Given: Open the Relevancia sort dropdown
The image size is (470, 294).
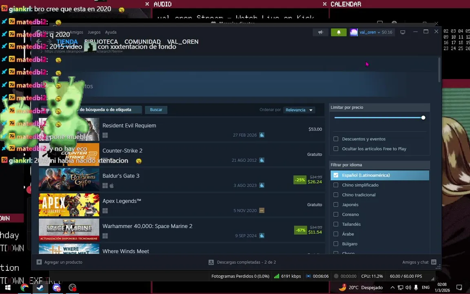Looking at the screenshot, I should coord(299,110).
